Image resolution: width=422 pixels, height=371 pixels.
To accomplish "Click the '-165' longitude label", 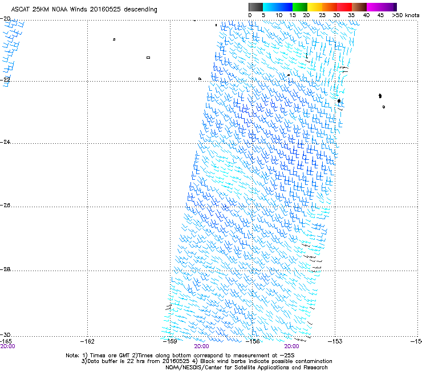I will [x=6, y=341].
